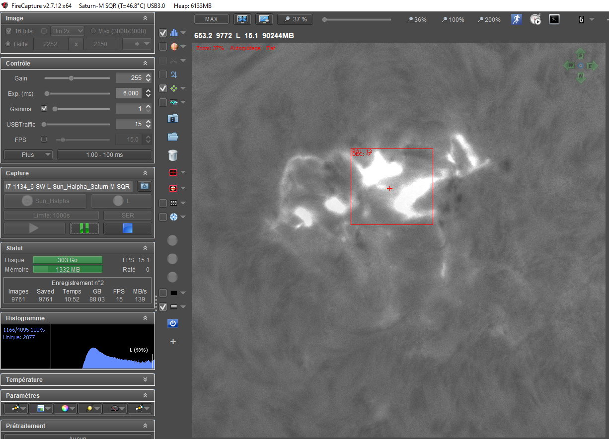Viewport: 609px width, 439px height.
Task: Open the console terminal icon
Action: 554,19
